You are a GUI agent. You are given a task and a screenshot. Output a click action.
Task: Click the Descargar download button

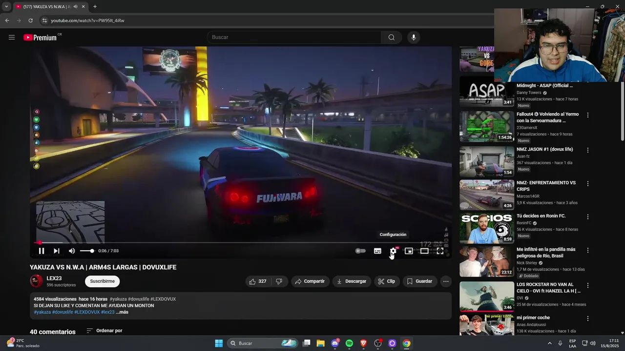352,281
